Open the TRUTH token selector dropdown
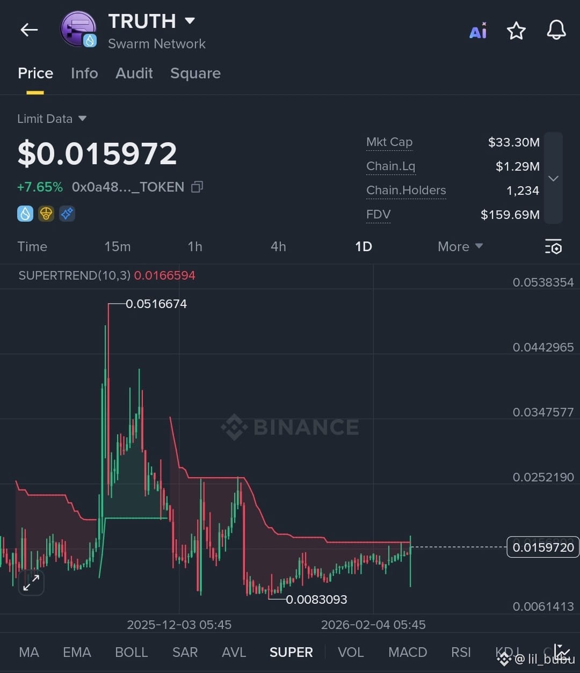Image resolution: width=580 pixels, height=673 pixels. tap(190, 21)
